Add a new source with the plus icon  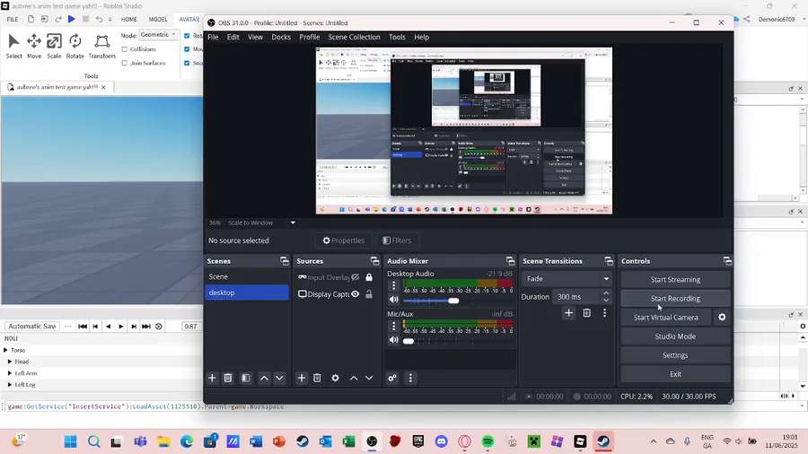pyautogui.click(x=302, y=378)
